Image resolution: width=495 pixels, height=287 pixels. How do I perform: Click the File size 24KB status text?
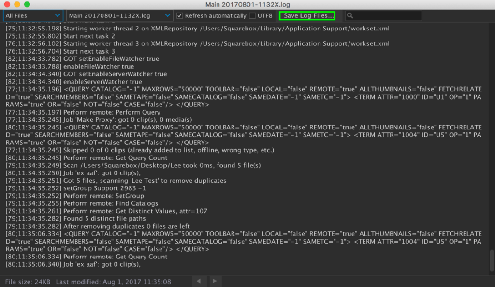point(28,282)
